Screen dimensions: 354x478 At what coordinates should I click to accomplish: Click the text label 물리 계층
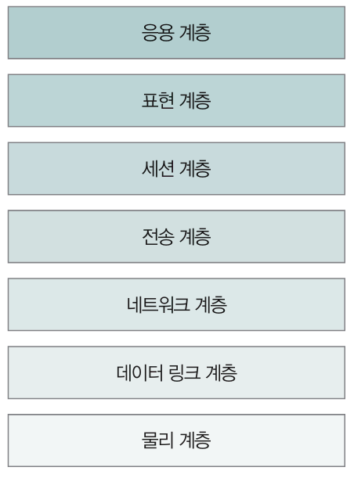coord(176,440)
